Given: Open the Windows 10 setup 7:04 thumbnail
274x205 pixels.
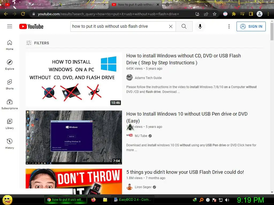Looking at the screenshot, I should 74,137.
